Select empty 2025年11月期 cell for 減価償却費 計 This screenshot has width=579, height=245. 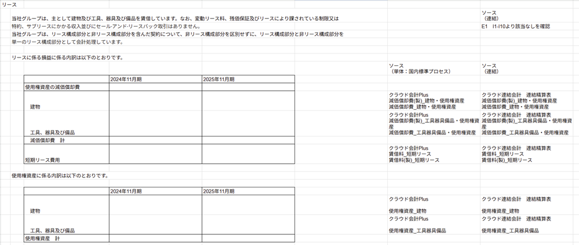pos(248,141)
